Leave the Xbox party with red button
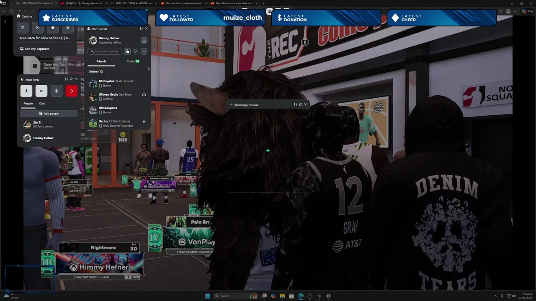 [x=72, y=91]
